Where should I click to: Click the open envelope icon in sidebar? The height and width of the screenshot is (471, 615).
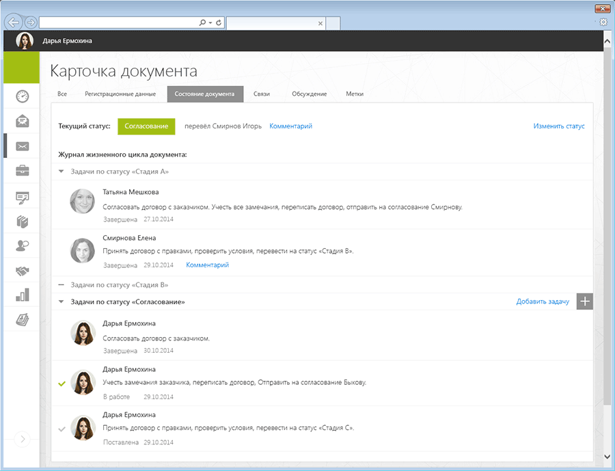click(x=23, y=121)
